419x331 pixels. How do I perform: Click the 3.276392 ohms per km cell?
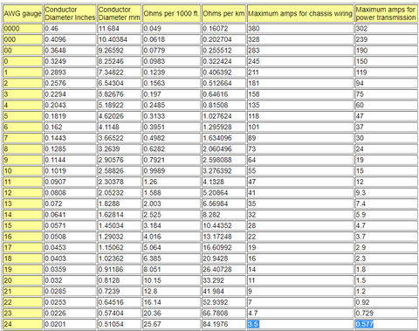pos(223,171)
